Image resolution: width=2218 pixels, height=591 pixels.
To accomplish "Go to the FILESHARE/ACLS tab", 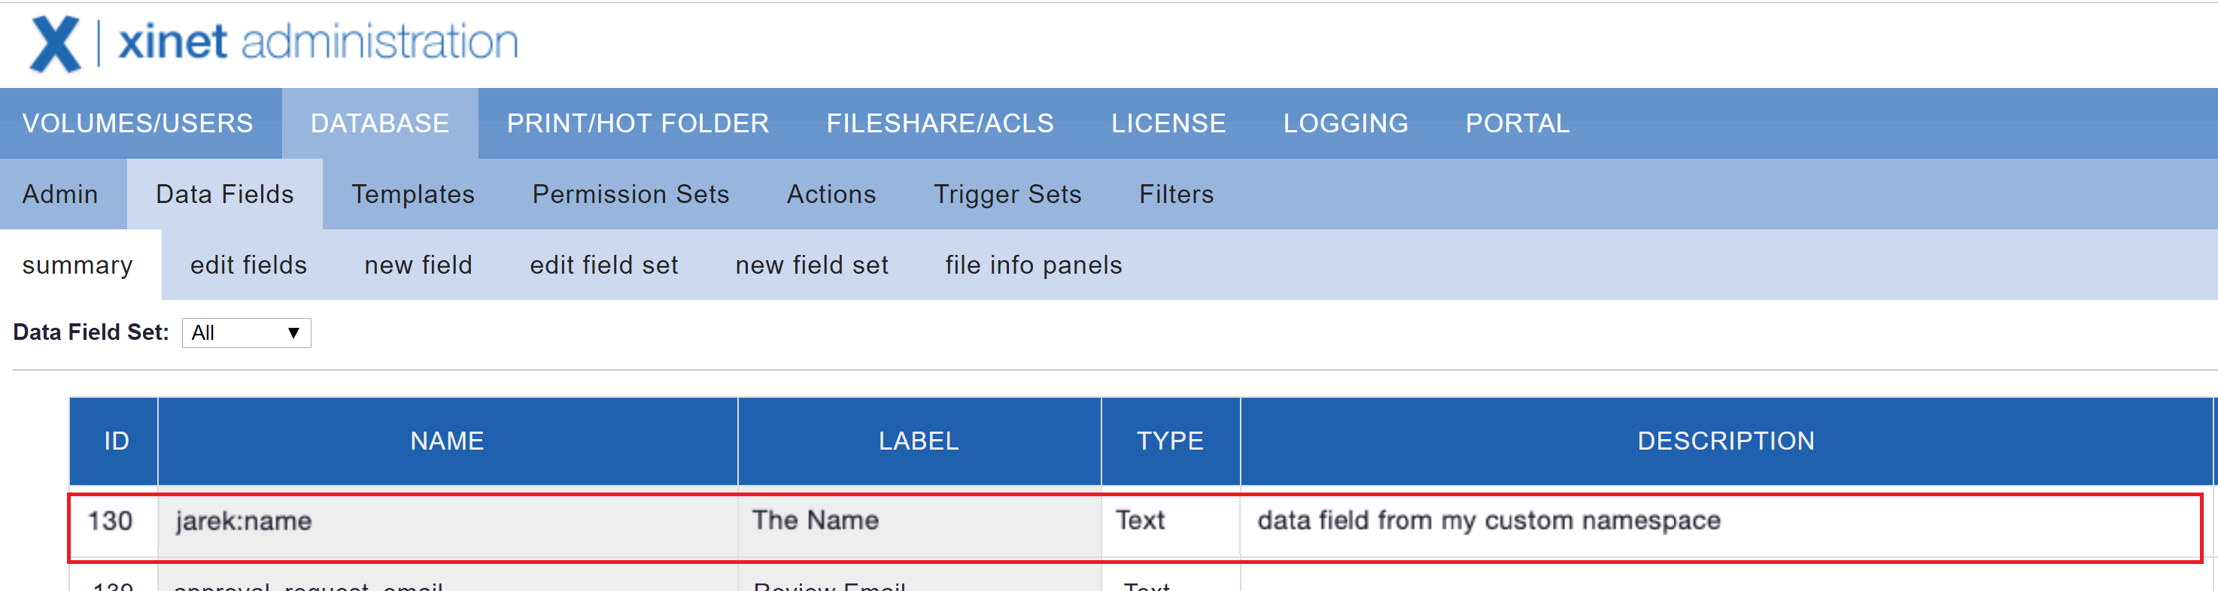I will click(x=940, y=124).
